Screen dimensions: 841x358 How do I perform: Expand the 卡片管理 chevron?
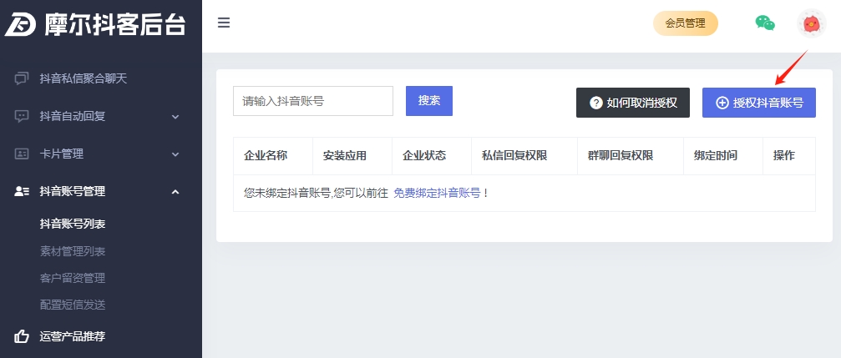click(x=175, y=154)
